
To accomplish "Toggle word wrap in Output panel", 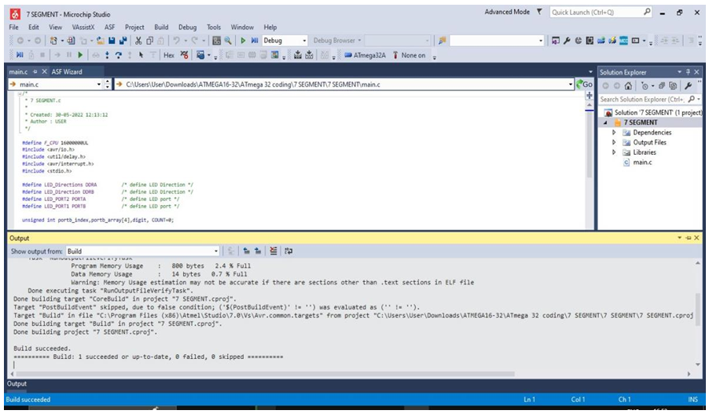I will pos(288,251).
